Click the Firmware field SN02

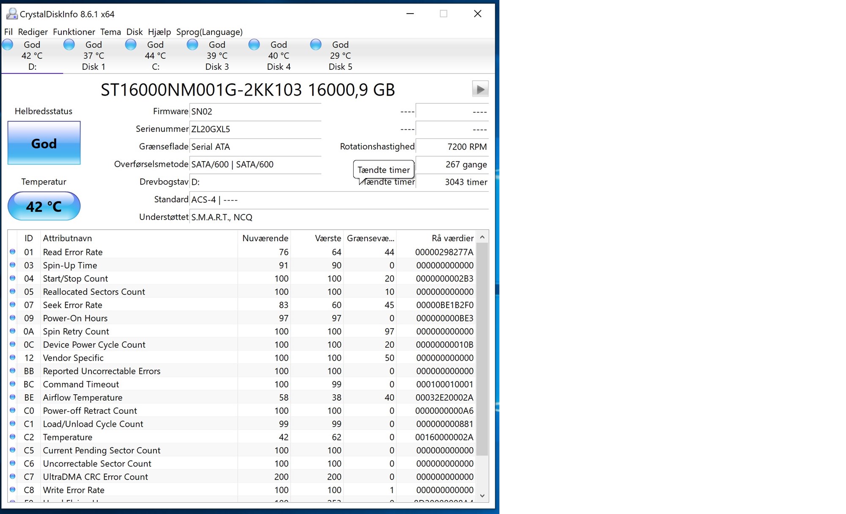pyautogui.click(x=255, y=112)
